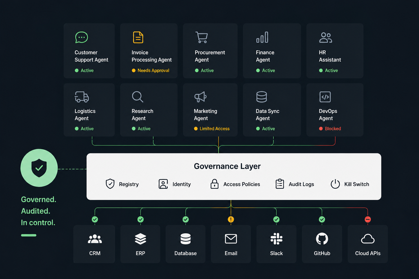This screenshot has height=279, width=419.
Task: Click the Database cylinder icon
Action: (x=185, y=239)
